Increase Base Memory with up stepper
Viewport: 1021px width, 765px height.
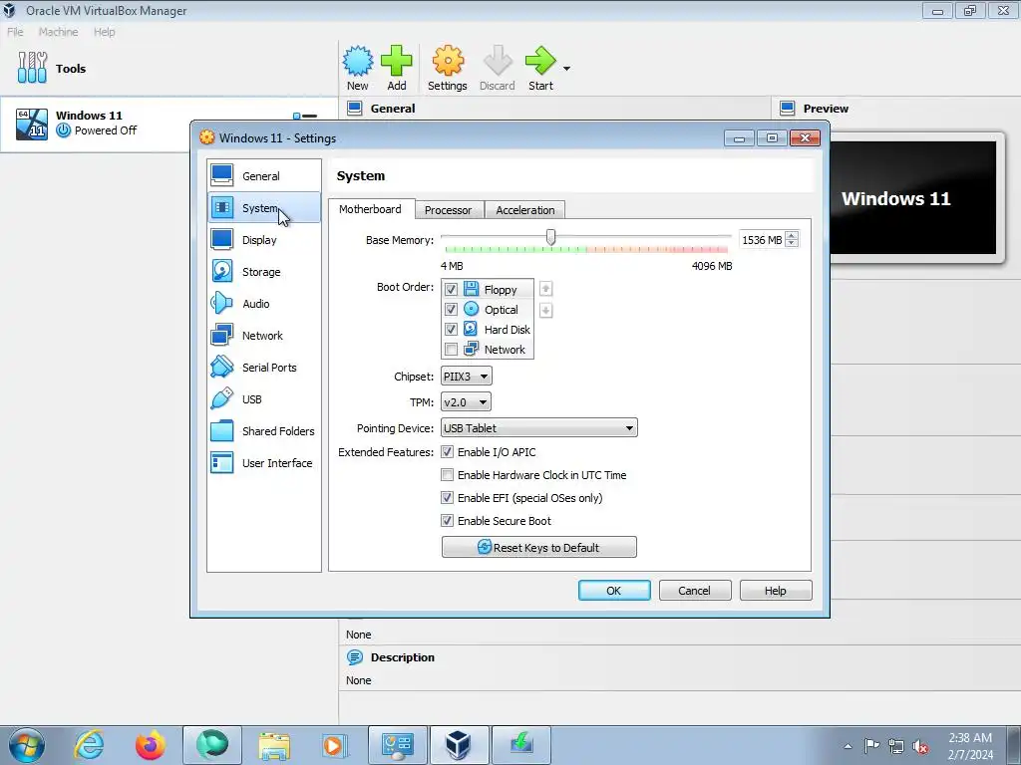(x=792, y=235)
